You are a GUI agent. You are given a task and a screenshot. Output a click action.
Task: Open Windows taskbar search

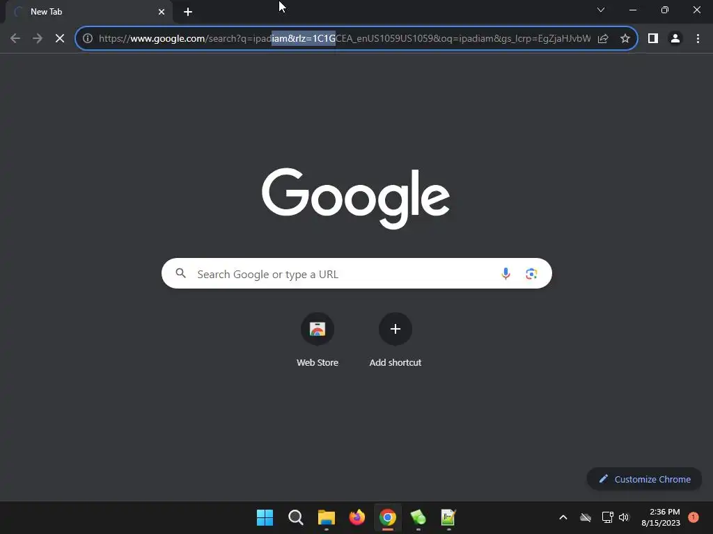coord(295,517)
